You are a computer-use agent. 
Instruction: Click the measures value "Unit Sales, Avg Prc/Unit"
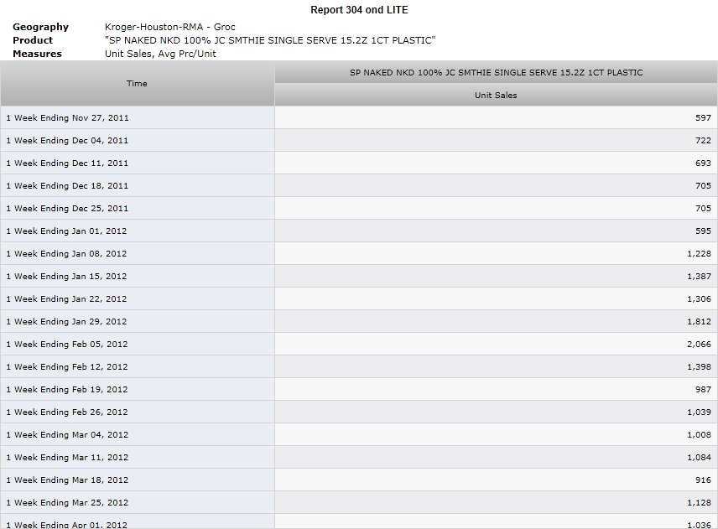[x=160, y=54]
